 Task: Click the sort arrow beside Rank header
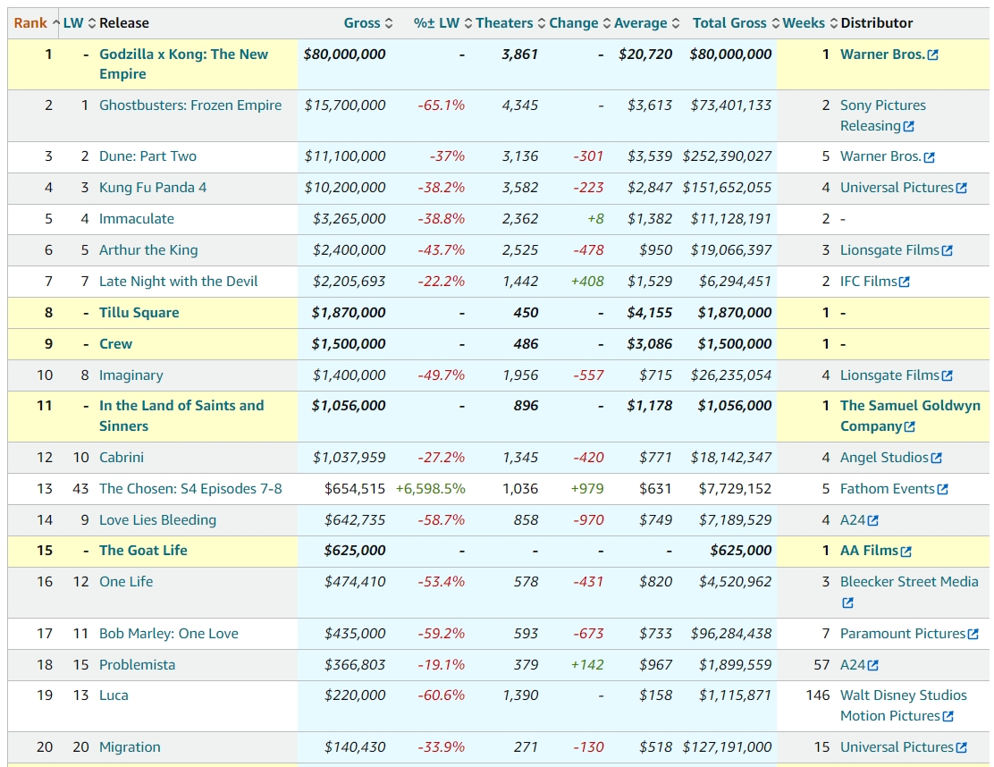[55, 23]
